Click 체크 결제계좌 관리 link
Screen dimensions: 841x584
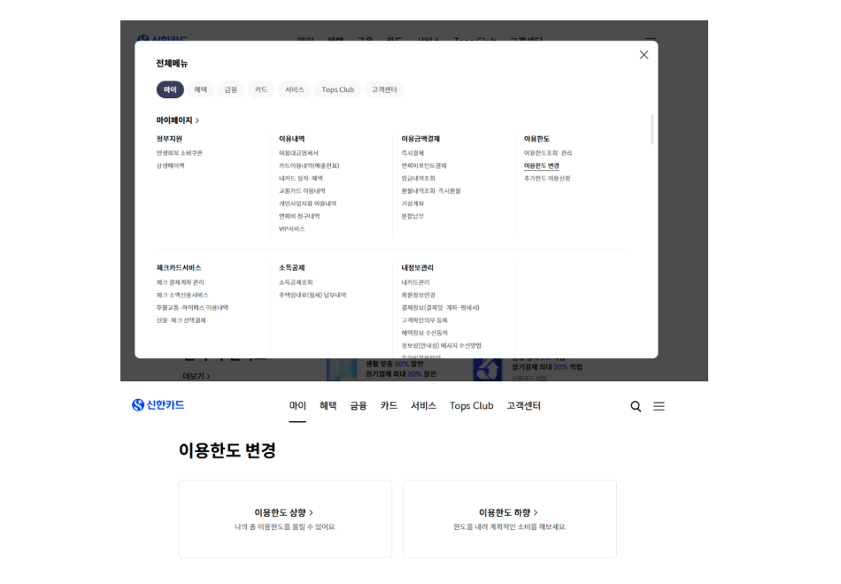click(x=180, y=282)
